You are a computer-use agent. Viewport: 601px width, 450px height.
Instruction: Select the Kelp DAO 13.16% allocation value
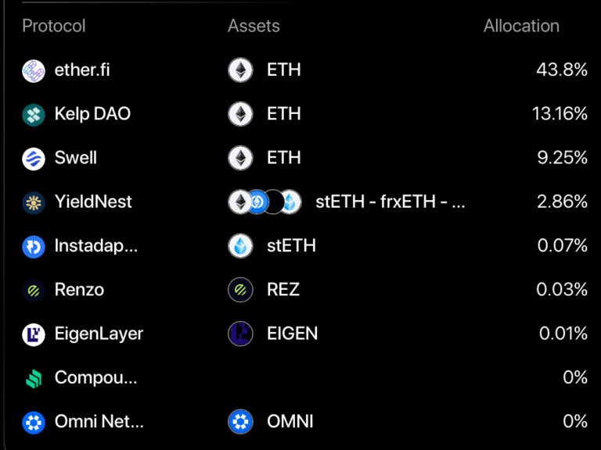click(x=560, y=114)
